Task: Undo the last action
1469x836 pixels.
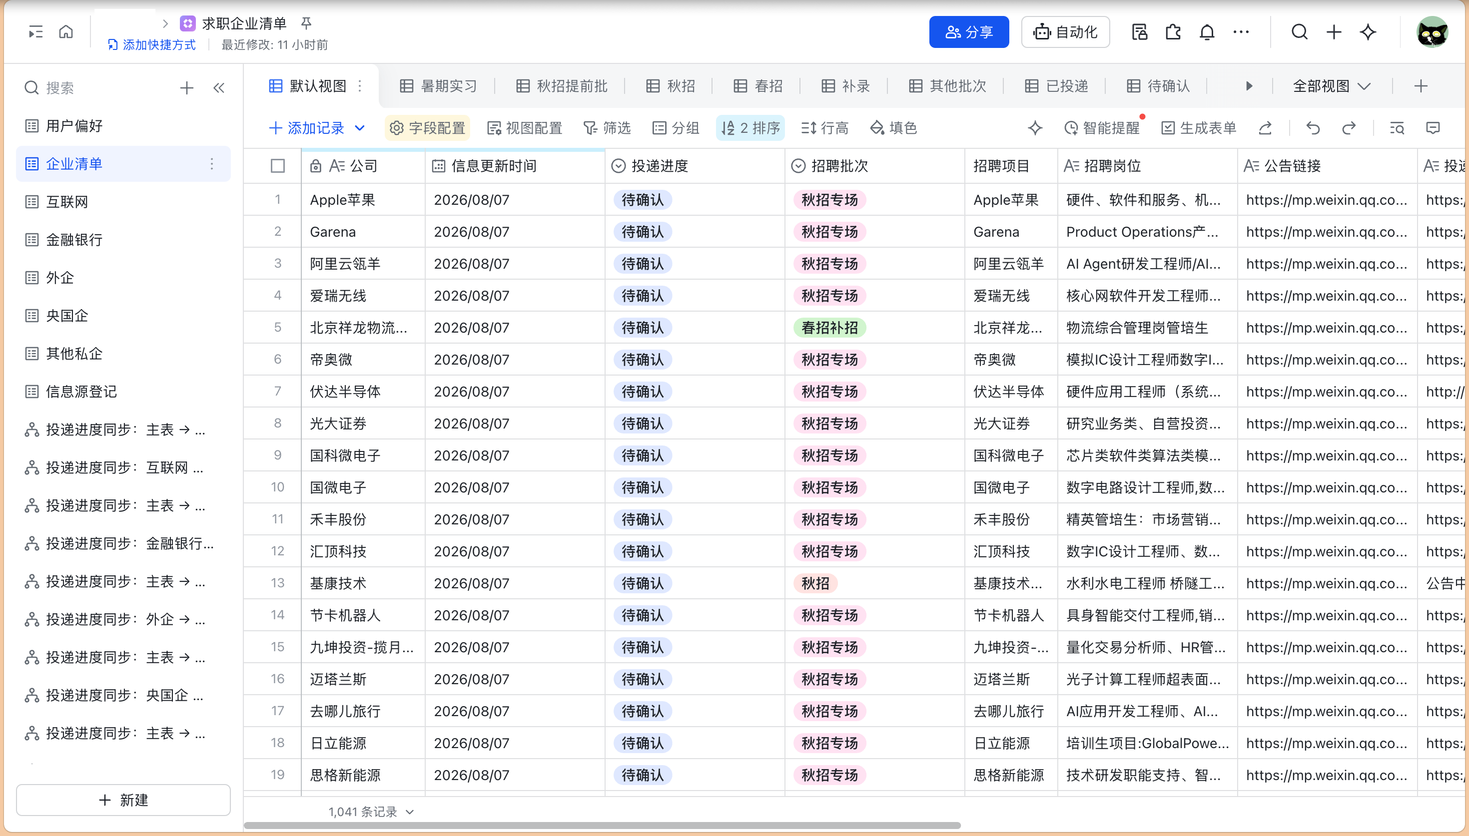Action: [1313, 128]
